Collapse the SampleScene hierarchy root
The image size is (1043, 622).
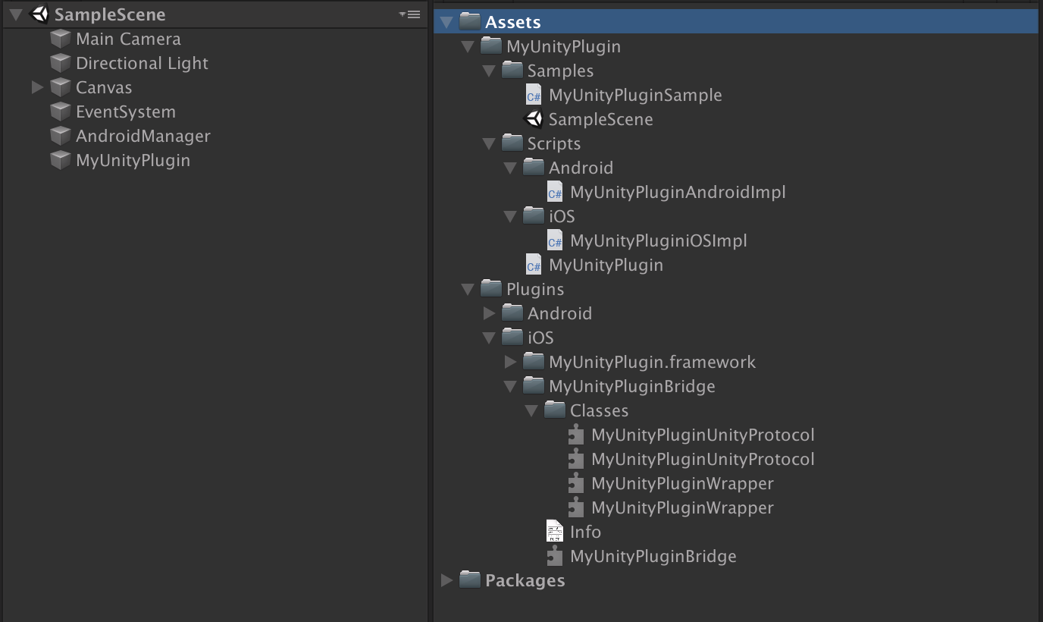pyautogui.click(x=16, y=14)
